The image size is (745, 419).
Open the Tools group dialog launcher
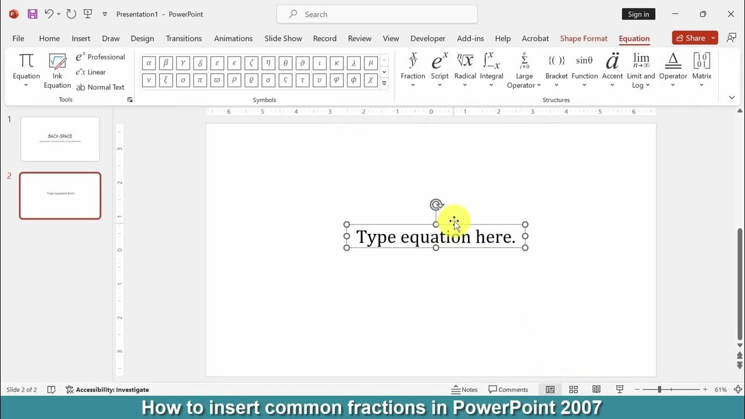(130, 100)
